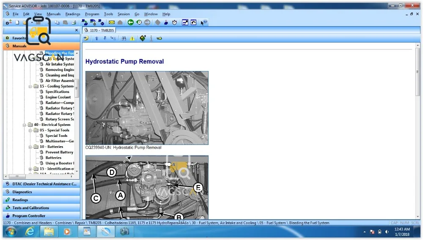This screenshot has height=240, width=423.
Task: Click the window with diagonal arrow icon
Action: click(x=185, y=22)
